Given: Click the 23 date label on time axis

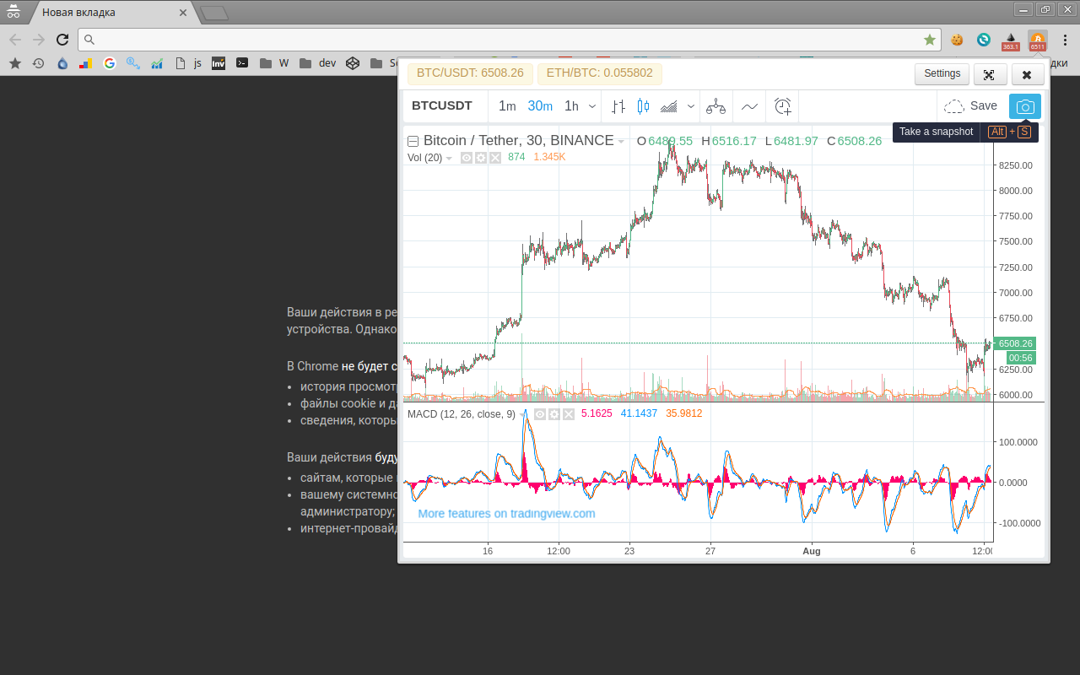Looking at the screenshot, I should coord(629,551).
